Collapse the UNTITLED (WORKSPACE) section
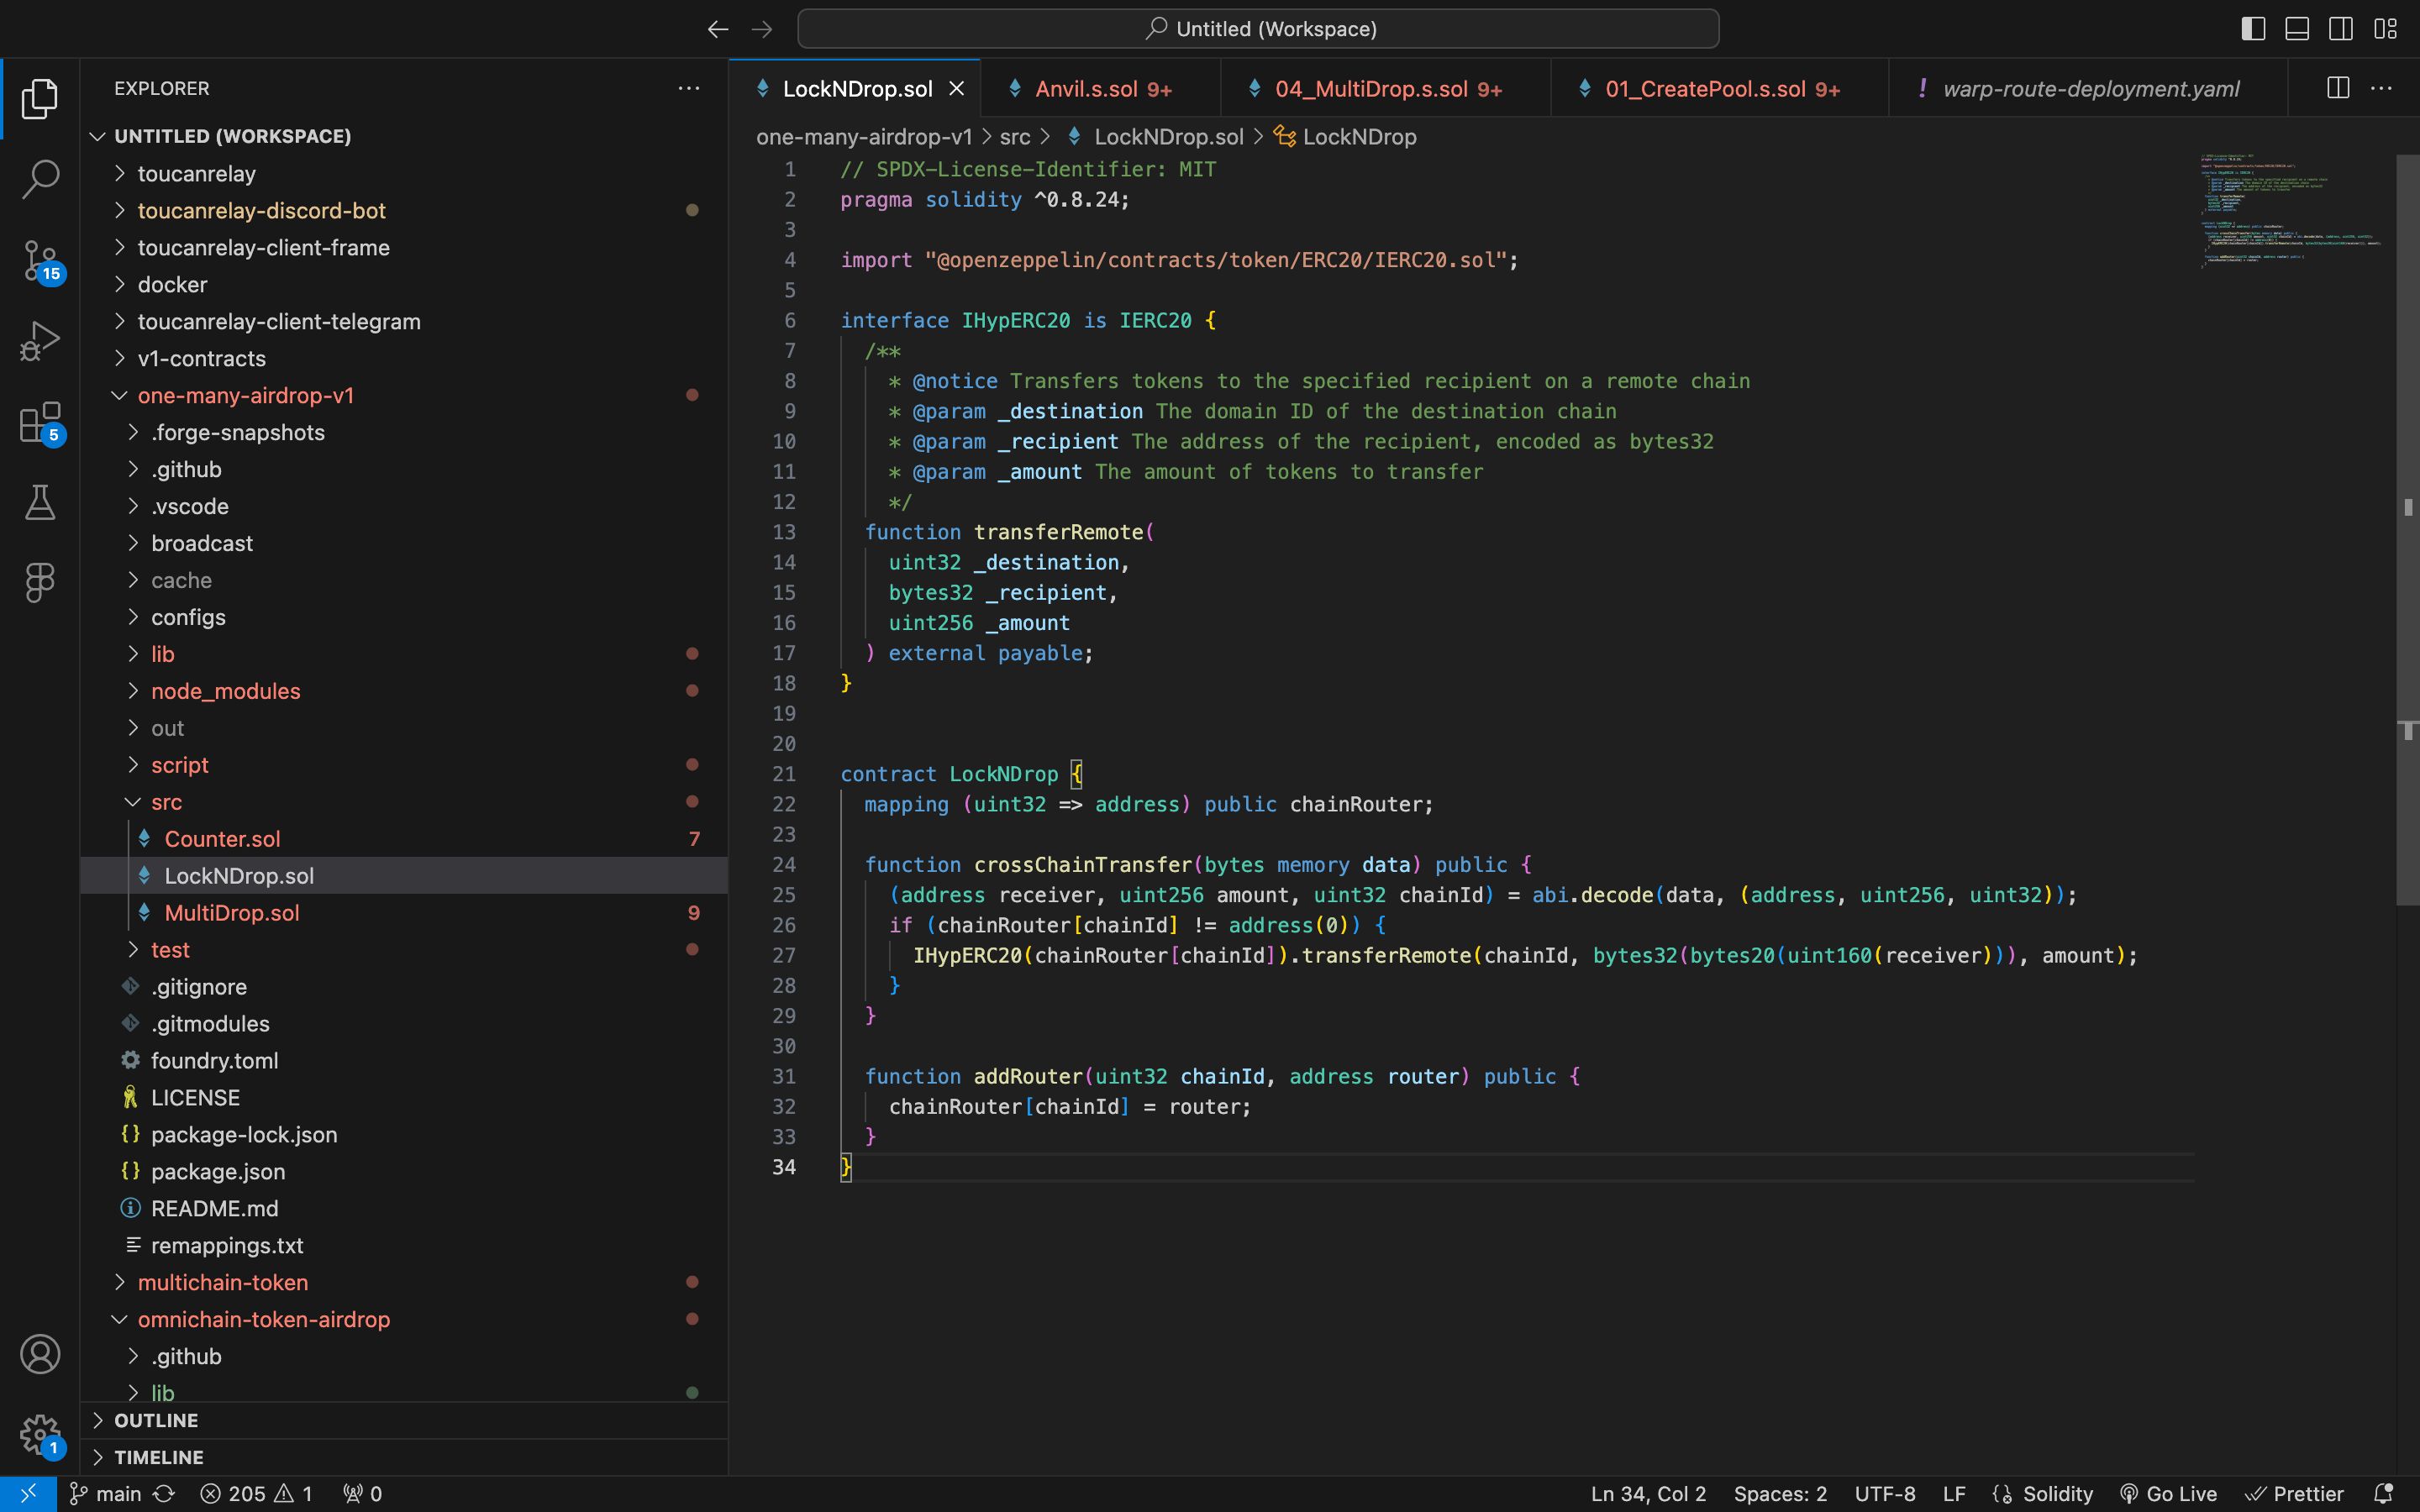Screen dimensions: 2420x1512 [404, 136]
